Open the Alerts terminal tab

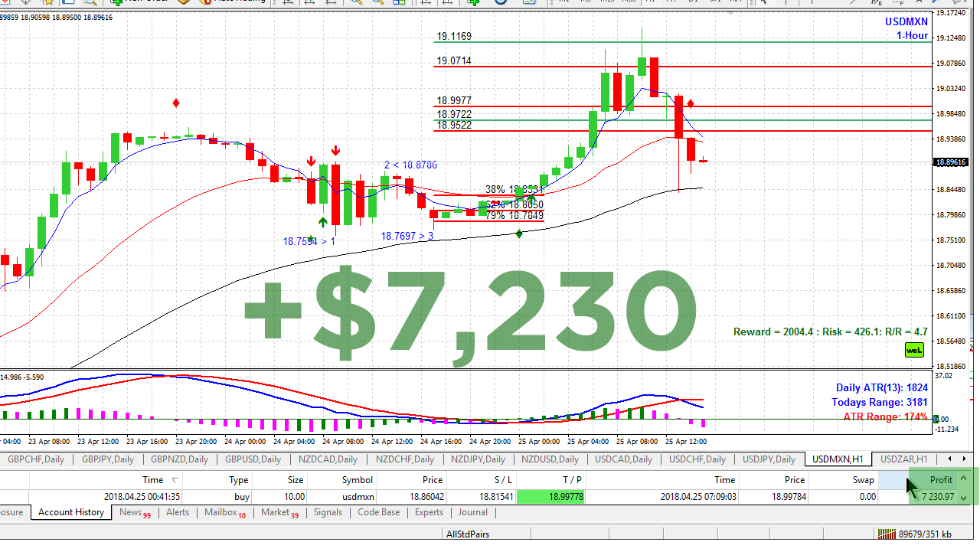pyautogui.click(x=178, y=513)
